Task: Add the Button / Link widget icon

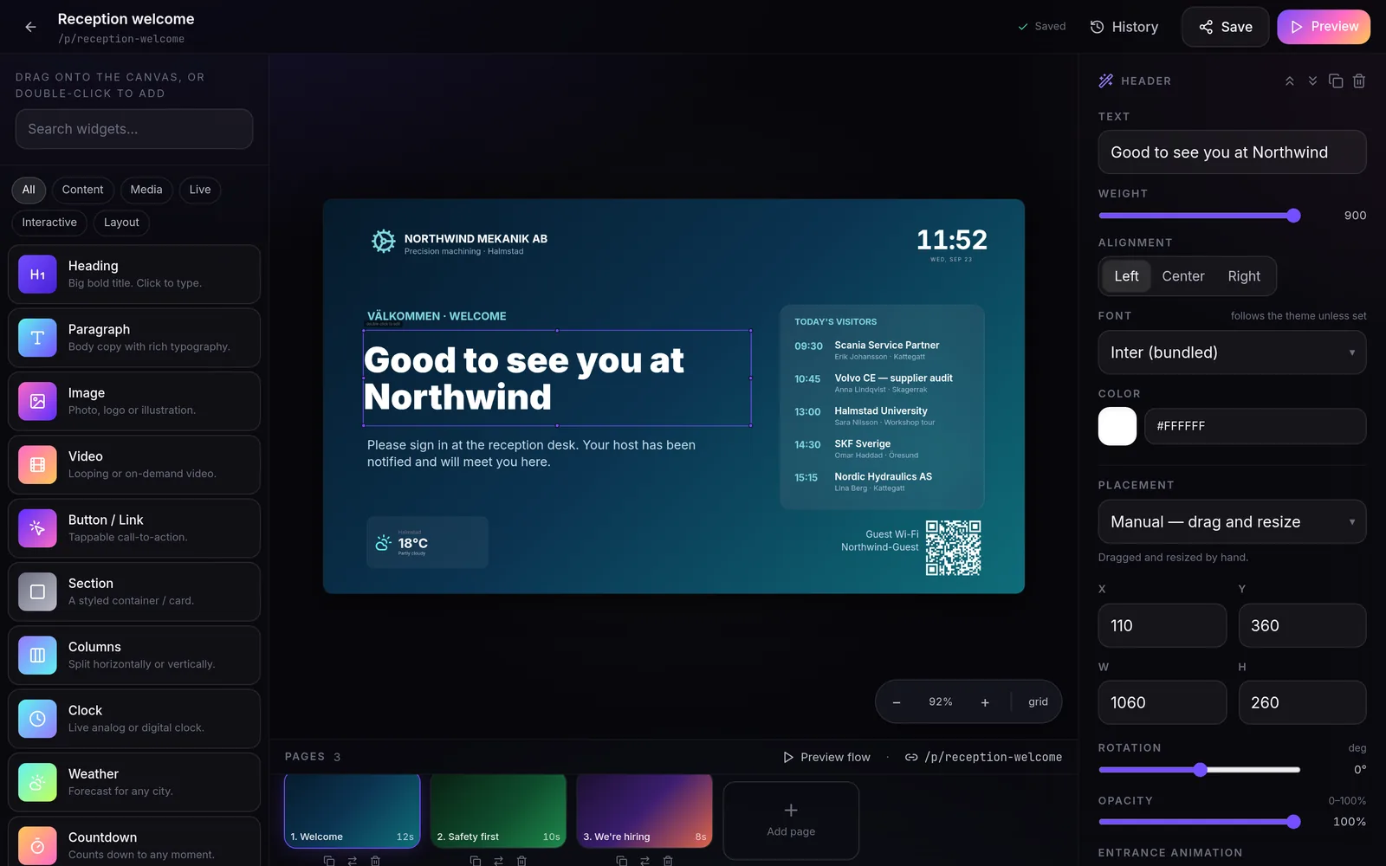Action: coord(37,528)
